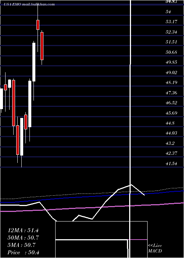Click the 50.68 price axis label
184x258 pixels.
171,52
